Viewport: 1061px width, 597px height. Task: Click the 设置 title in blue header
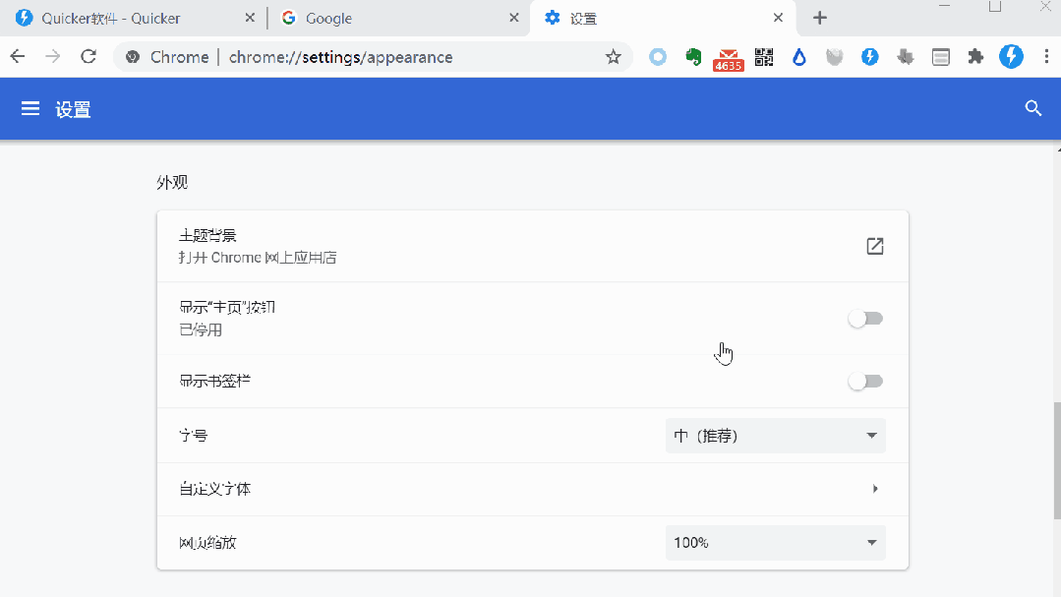[x=73, y=109]
